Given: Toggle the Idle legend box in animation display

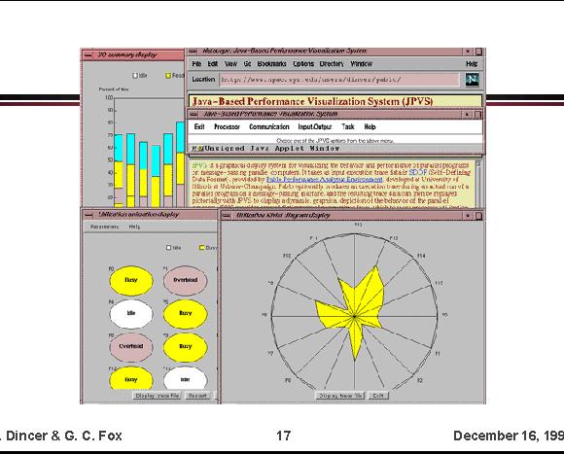Looking at the screenshot, I should click(x=168, y=248).
